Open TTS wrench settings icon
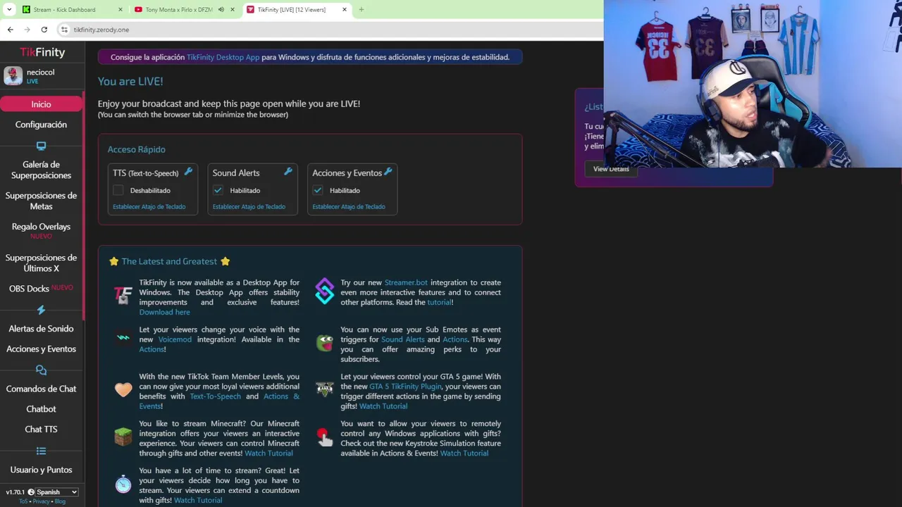The height and width of the screenshot is (507, 902). point(188,172)
